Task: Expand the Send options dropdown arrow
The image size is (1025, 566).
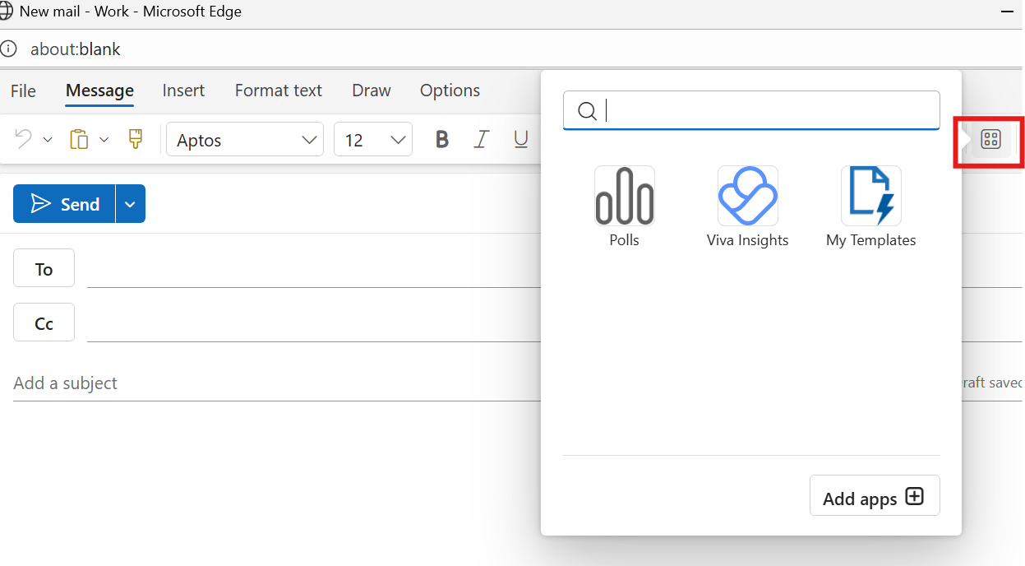Action: (131, 204)
